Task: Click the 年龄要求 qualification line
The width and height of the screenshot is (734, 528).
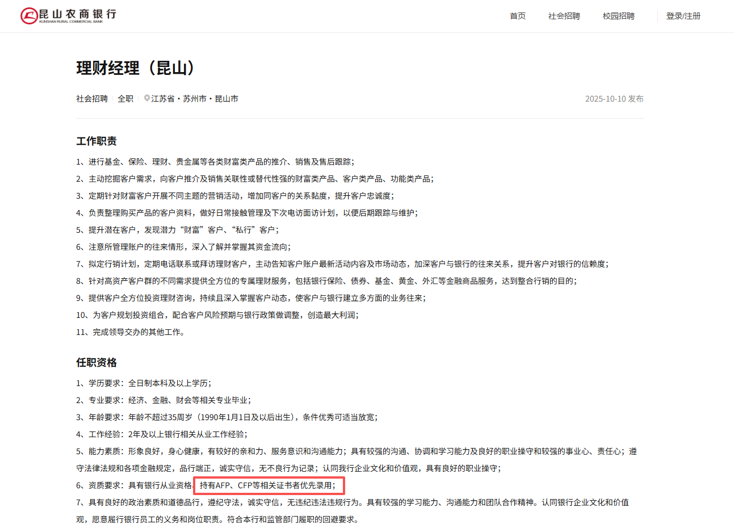Action: [227, 417]
